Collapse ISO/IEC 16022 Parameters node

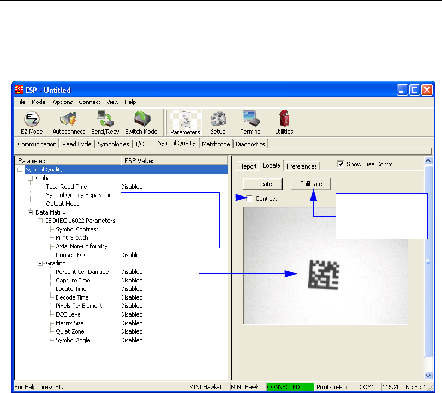click(x=40, y=221)
